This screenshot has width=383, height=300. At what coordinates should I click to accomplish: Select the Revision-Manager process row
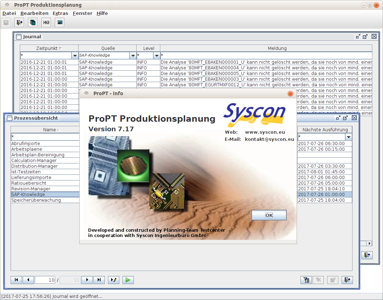tap(45, 189)
